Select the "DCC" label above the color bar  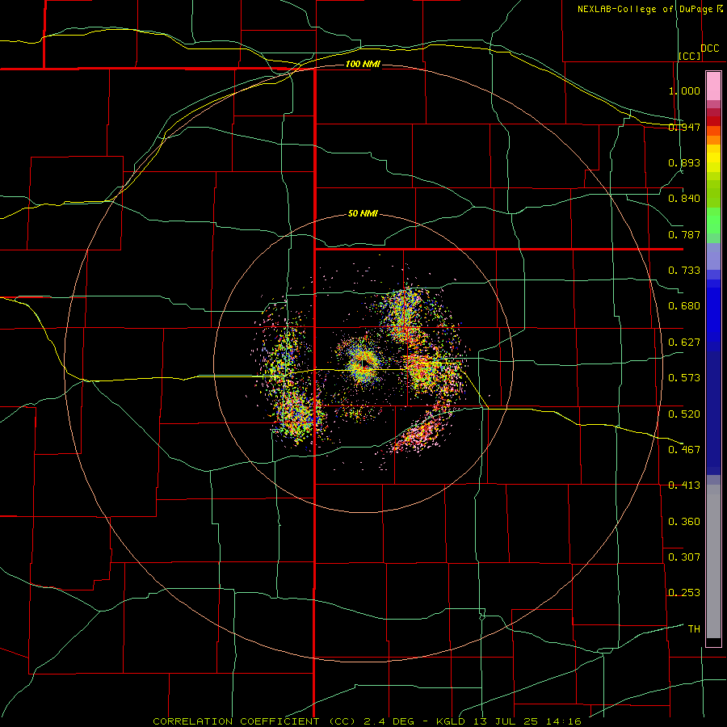pyautogui.click(x=710, y=48)
